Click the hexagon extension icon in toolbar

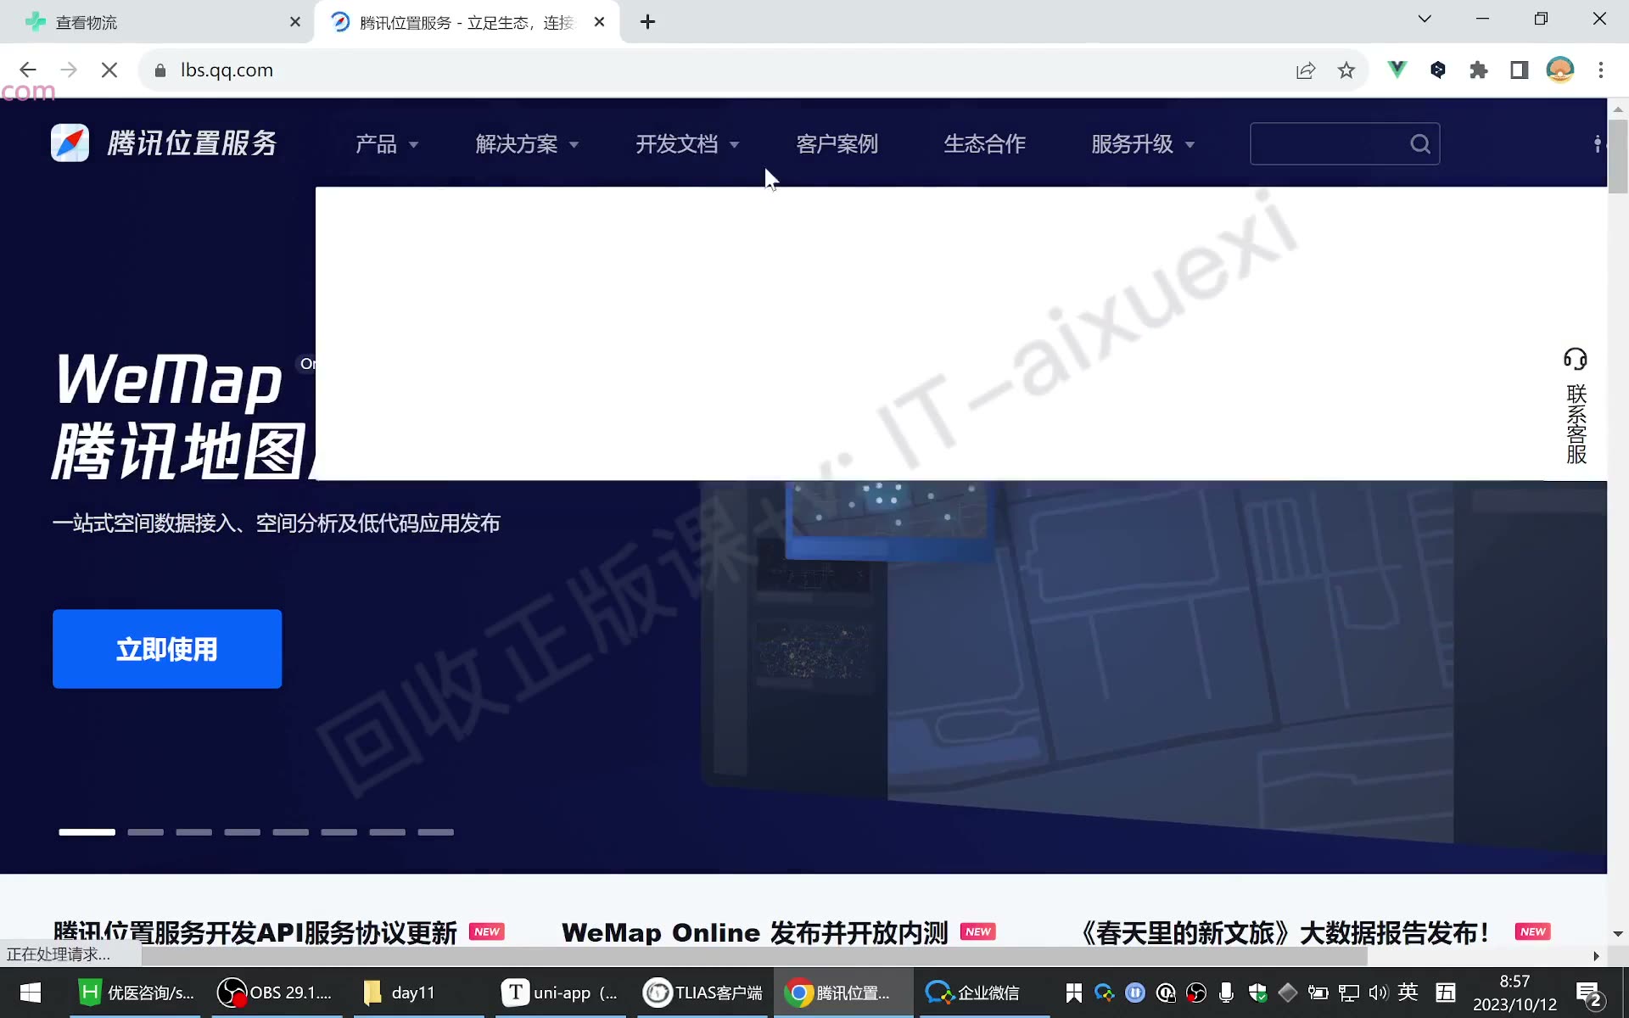tap(1438, 70)
